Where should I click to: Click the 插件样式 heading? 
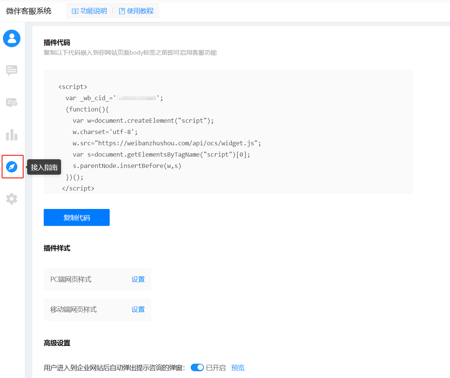[x=57, y=248]
